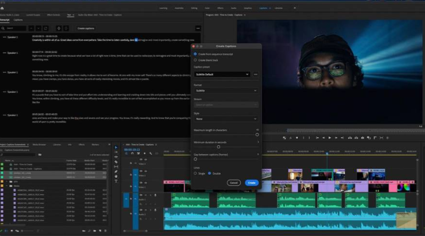
Task: Click the blue Create button
Action: 251,183
